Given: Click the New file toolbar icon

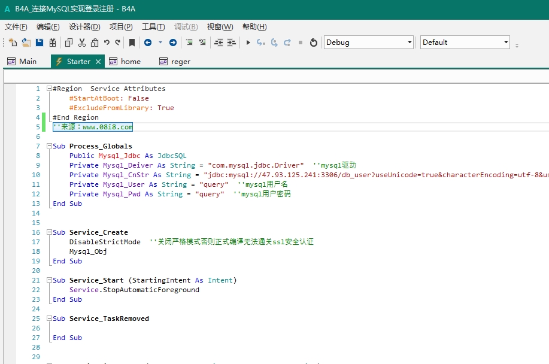Looking at the screenshot, I should pyautogui.click(x=13, y=43).
